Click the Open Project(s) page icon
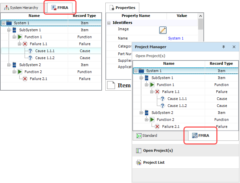The image size is (240, 183). coord(138,151)
